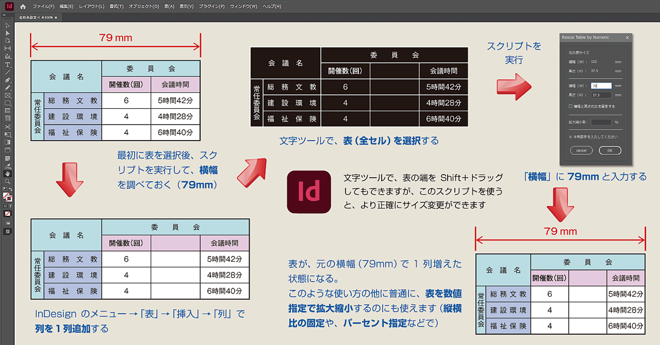Select the Eyedropper tool
The height and width of the screenshot is (345, 660).
tap(7, 166)
